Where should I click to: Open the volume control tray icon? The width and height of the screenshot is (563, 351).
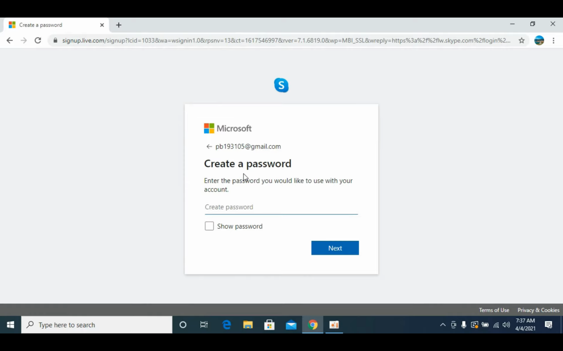(x=506, y=325)
